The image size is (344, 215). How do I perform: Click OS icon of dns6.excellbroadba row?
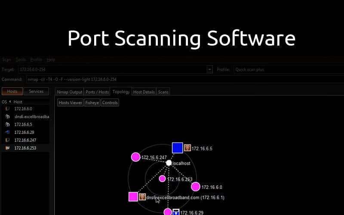(7, 117)
